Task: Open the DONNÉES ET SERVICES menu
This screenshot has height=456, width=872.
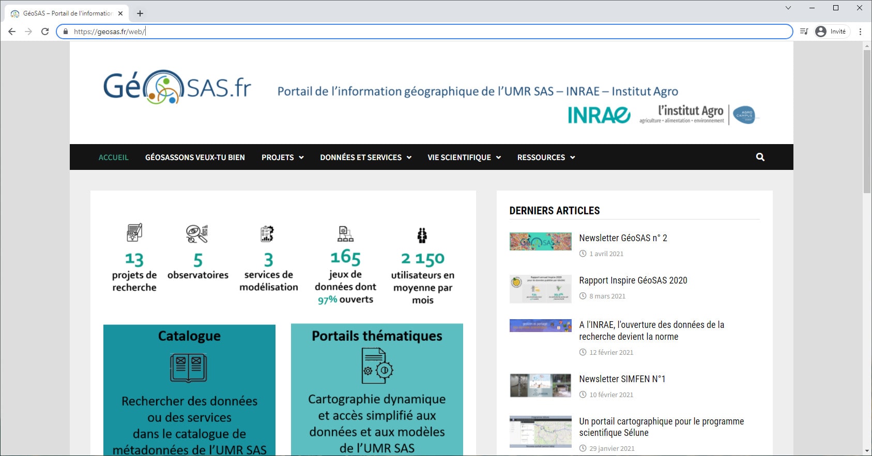Action: pos(365,157)
